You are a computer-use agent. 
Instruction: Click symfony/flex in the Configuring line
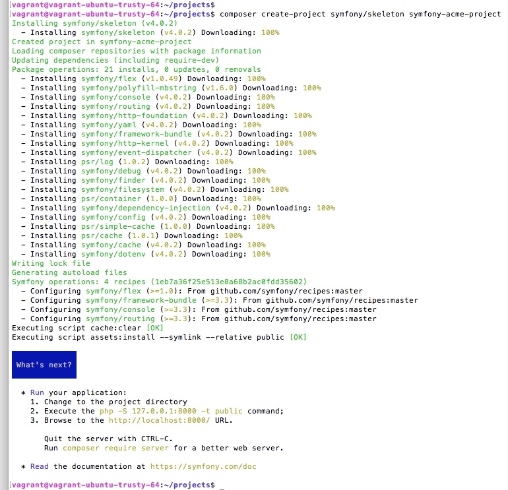pyautogui.click(x=113, y=291)
